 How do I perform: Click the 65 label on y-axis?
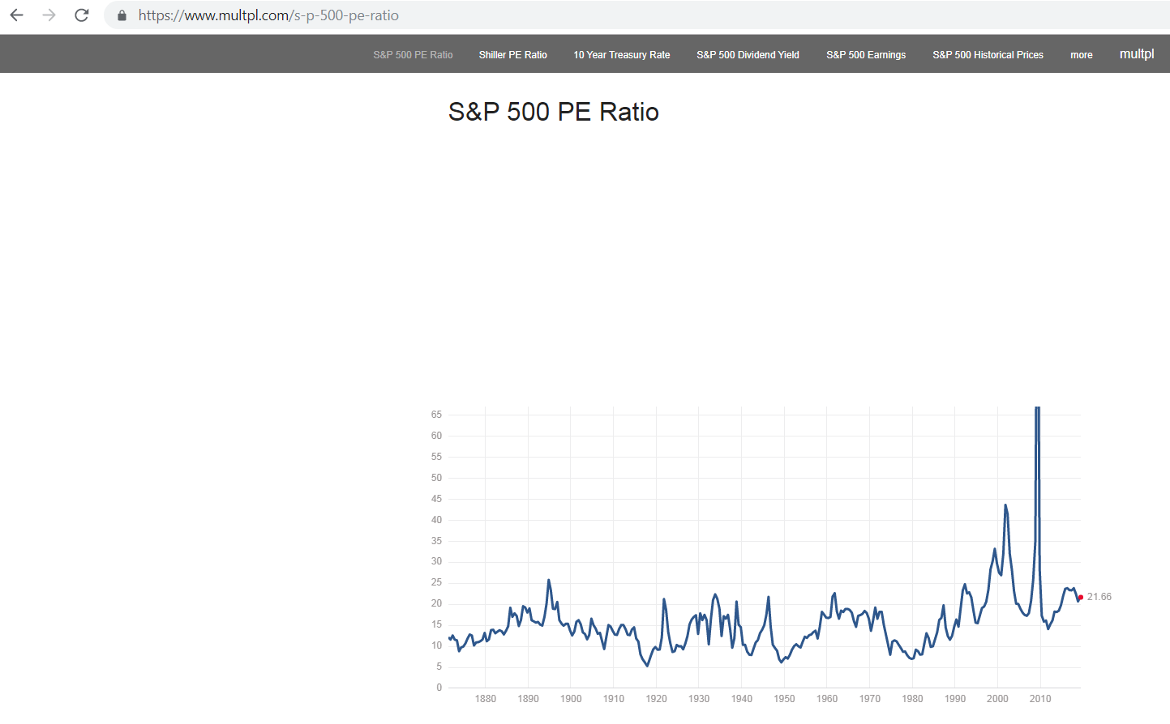436,415
